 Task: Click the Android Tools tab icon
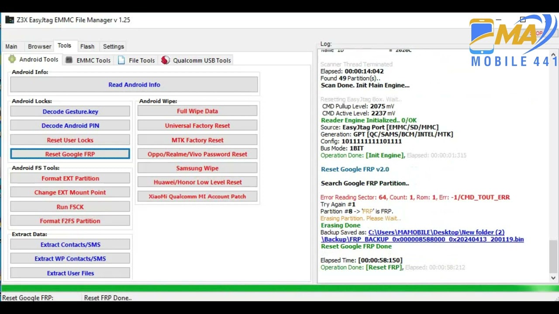click(x=12, y=60)
